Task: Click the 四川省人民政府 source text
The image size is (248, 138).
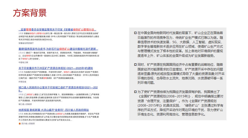Action: pos(28,123)
